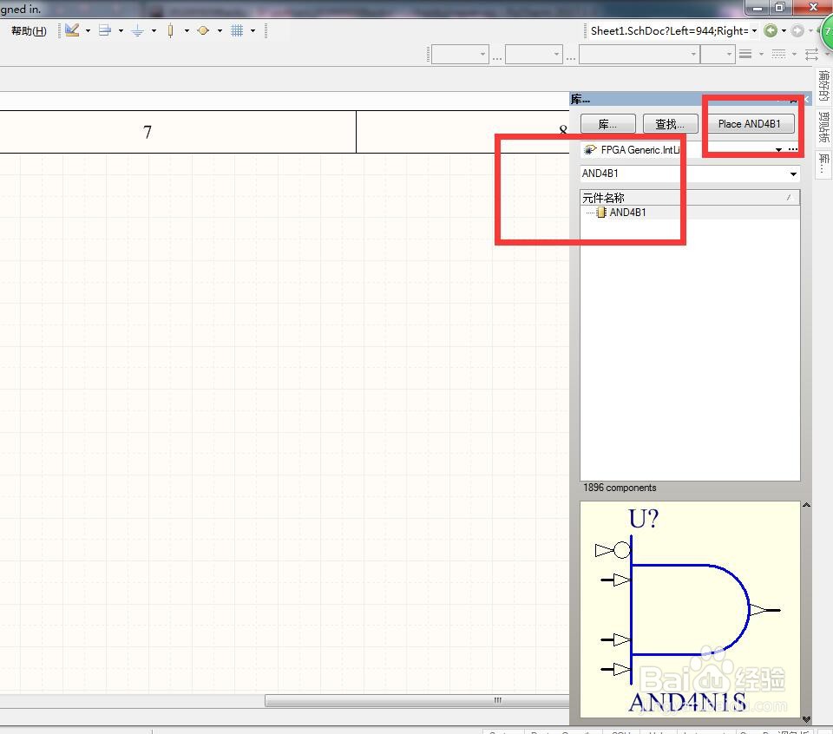Expand the power sources dropdown arrow
Screen dimensions: 833x734
[154, 31]
